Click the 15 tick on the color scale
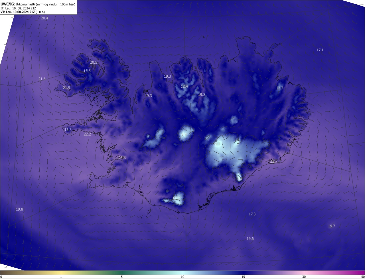 [243, 277]
